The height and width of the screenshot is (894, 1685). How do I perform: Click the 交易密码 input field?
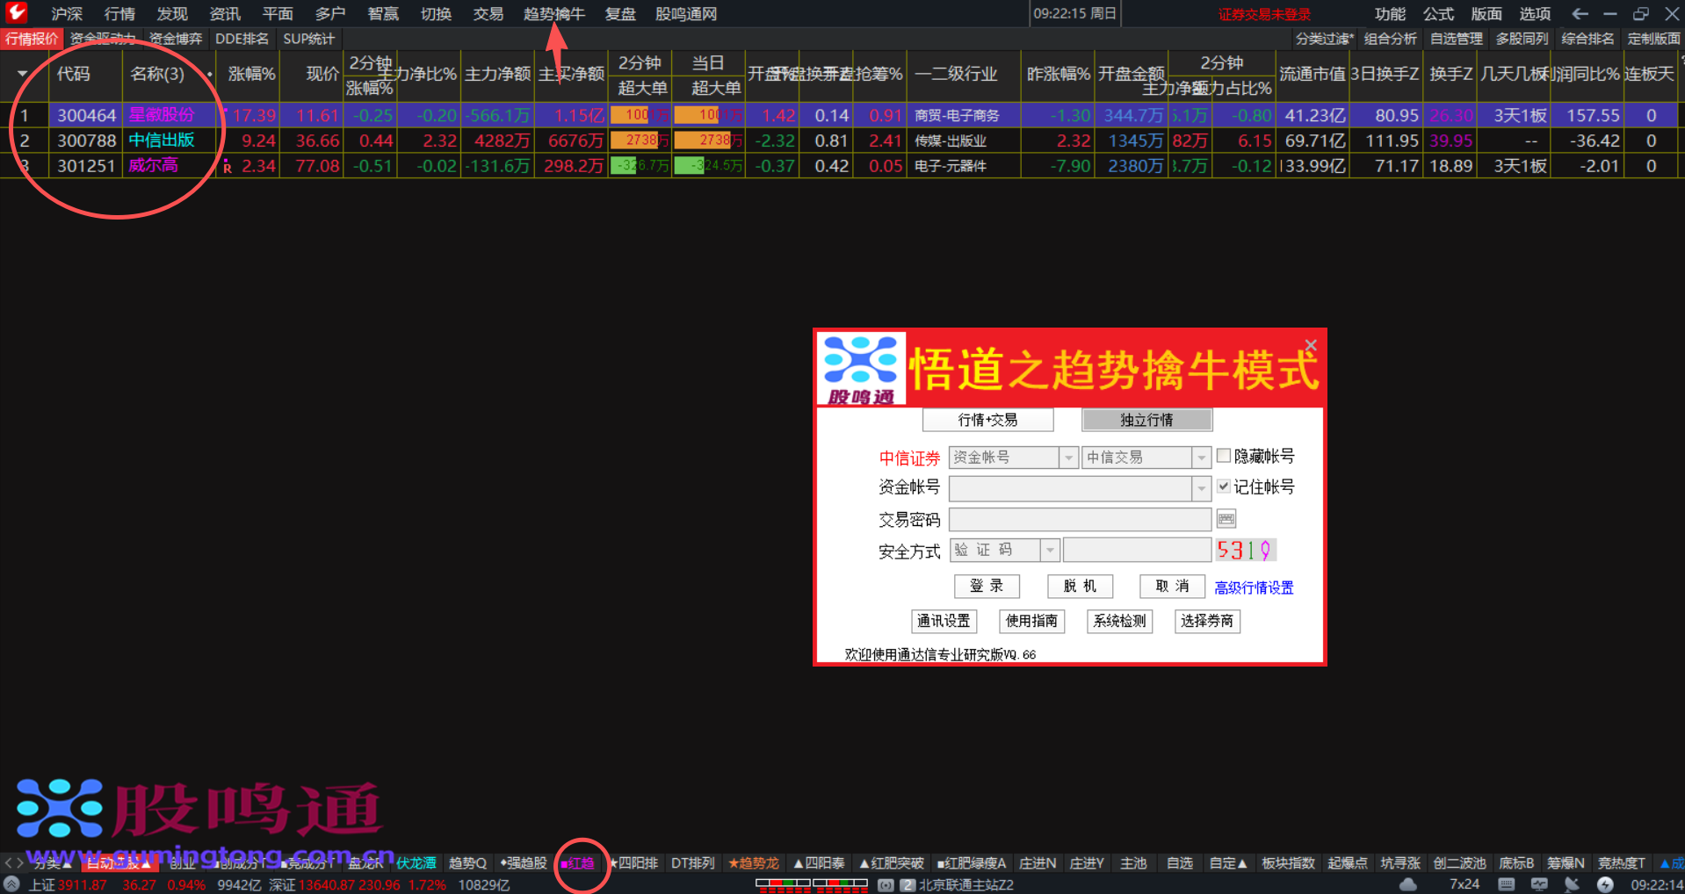[1080, 519]
